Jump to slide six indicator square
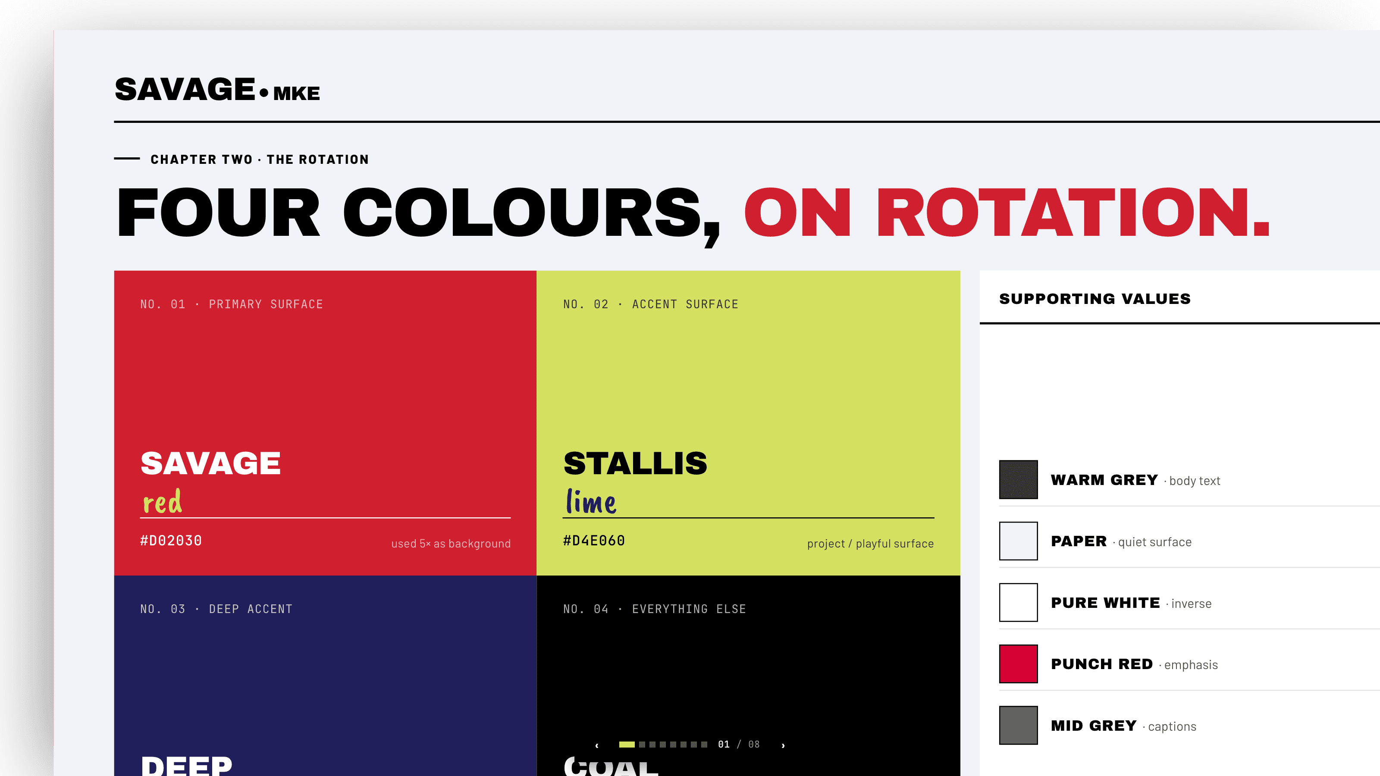The width and height of the screenshot is (1380, 776). point(684,745)
